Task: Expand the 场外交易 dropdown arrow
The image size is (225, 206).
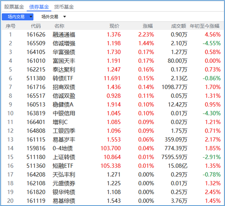Action: tap(64, 17)
